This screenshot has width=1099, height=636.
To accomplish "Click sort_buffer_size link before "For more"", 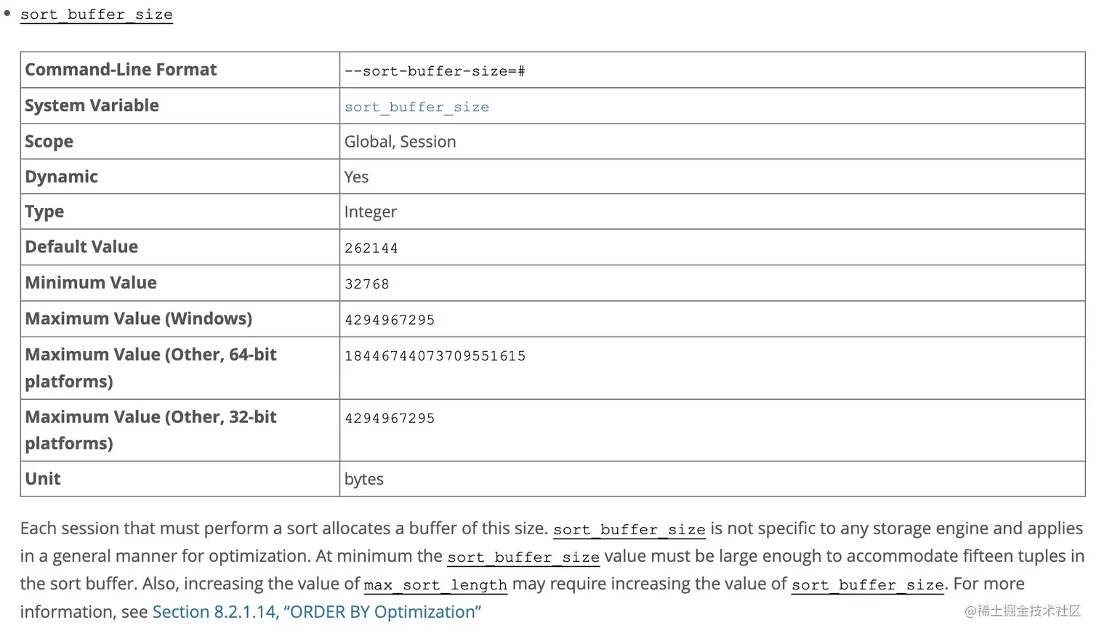I will 867,585.
